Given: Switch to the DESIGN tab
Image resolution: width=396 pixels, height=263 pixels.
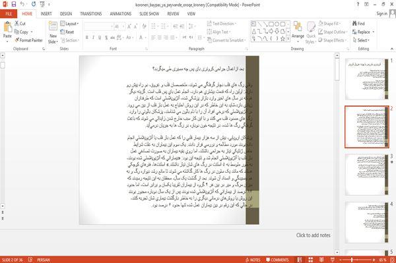Looking at the screenshot, I should (x=66, y=14).
